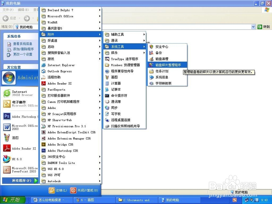This screenshot has height=204, width=272.
Task: Open 文件 menu in 我的电脑 window
Action: [8, 10]
